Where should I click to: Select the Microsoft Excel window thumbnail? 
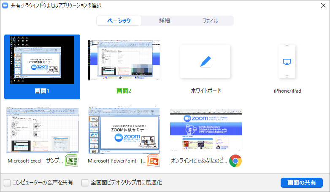click(x=42, y=129)
